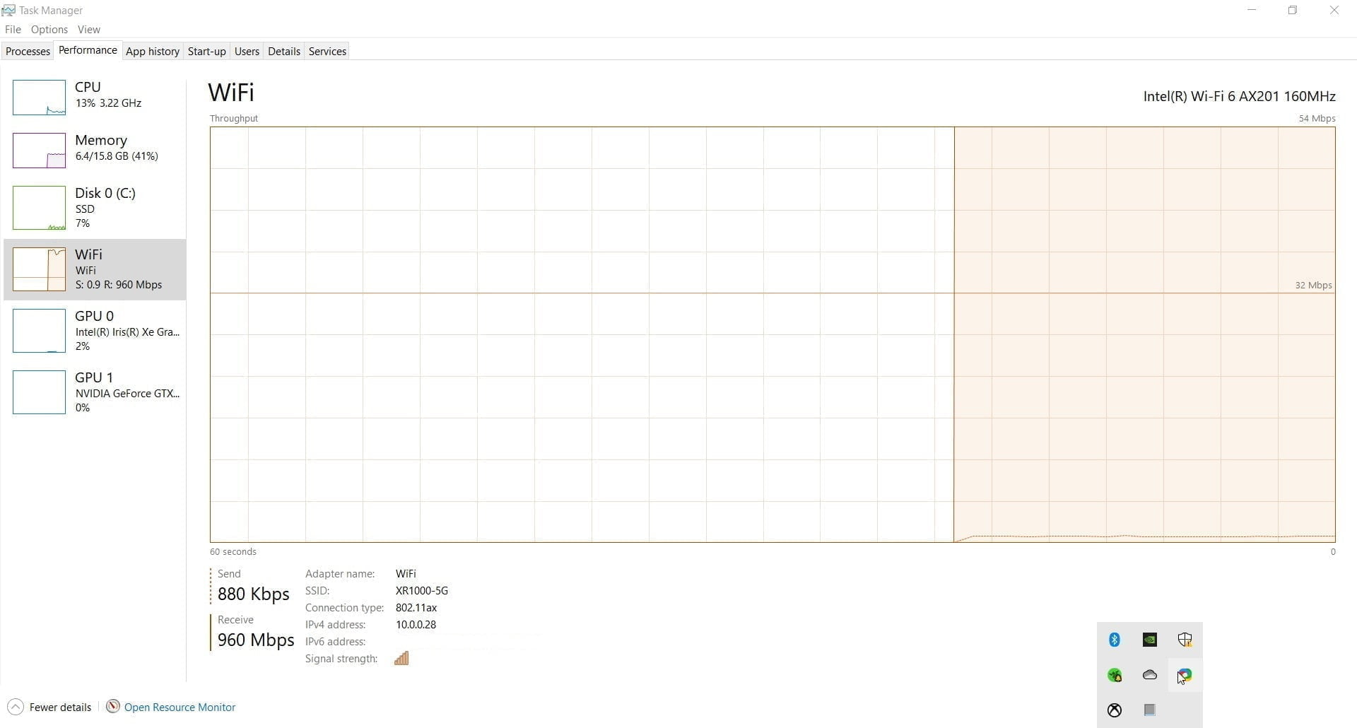The width and height of the screenshot is (1357, 728).
Task: Click the Resource Monitor icon
Action: (112, 707)
